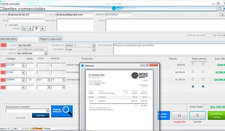Toggle Promoción discount for $250.00 row

tap(203, 64)
